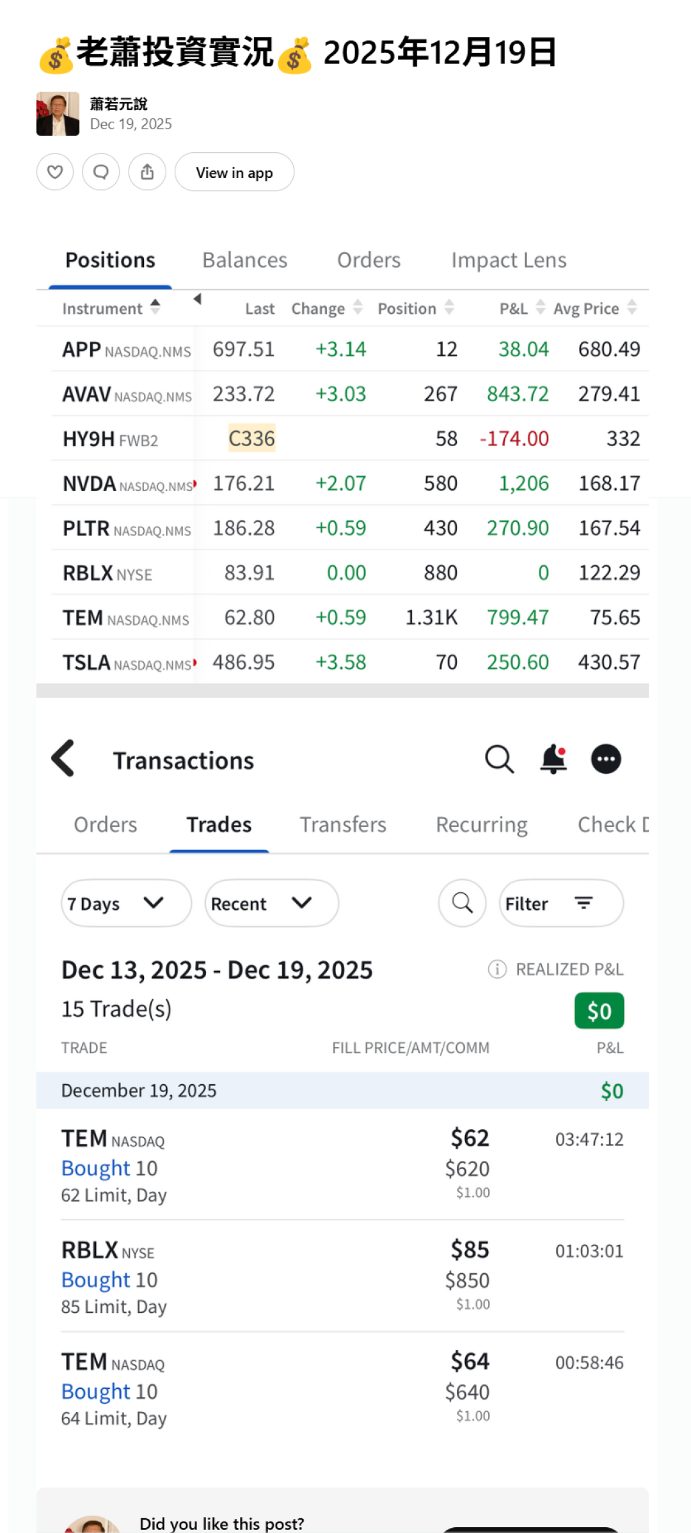Screen dimensions: 691x1533
Task: Click the magnifier button beside Filter
Action: [x=462, y=903]
